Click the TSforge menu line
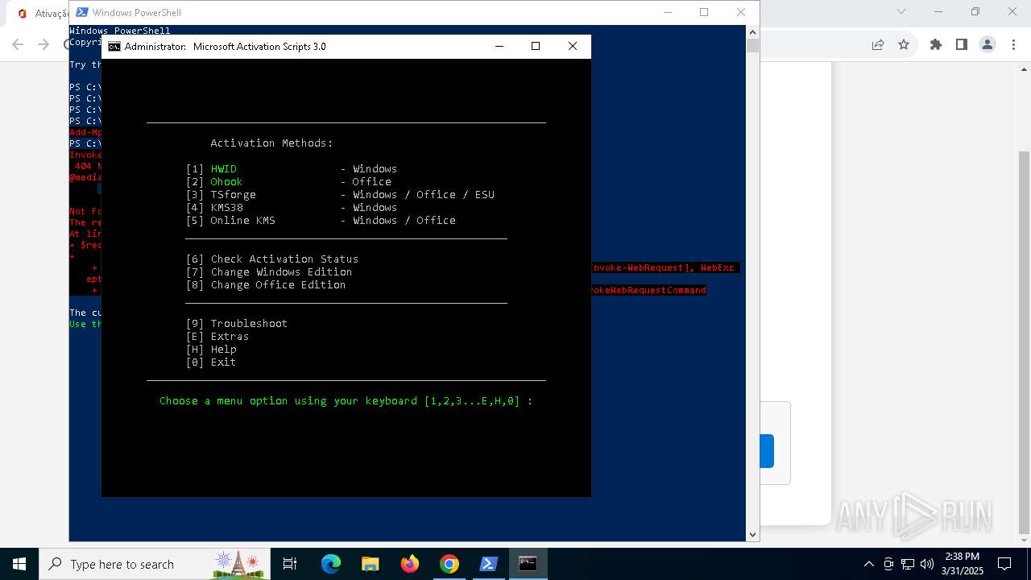The image size is (1031, 580). 340,195
